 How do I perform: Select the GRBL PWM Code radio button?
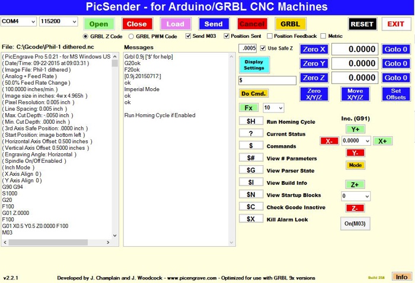click(132, 36)
